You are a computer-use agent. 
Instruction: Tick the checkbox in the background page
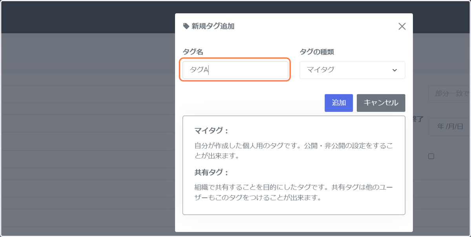(431, 156)
